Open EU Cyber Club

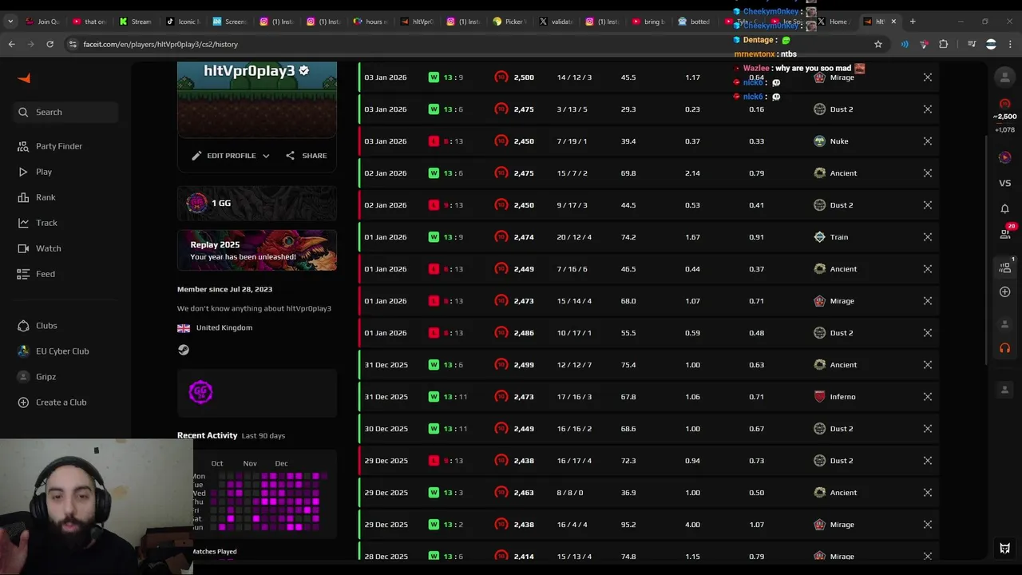(53, 351)
